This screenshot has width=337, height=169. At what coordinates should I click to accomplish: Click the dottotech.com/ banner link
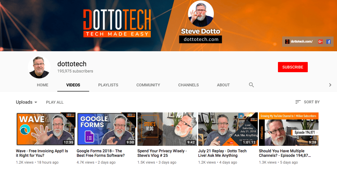[x=299, y=42]
